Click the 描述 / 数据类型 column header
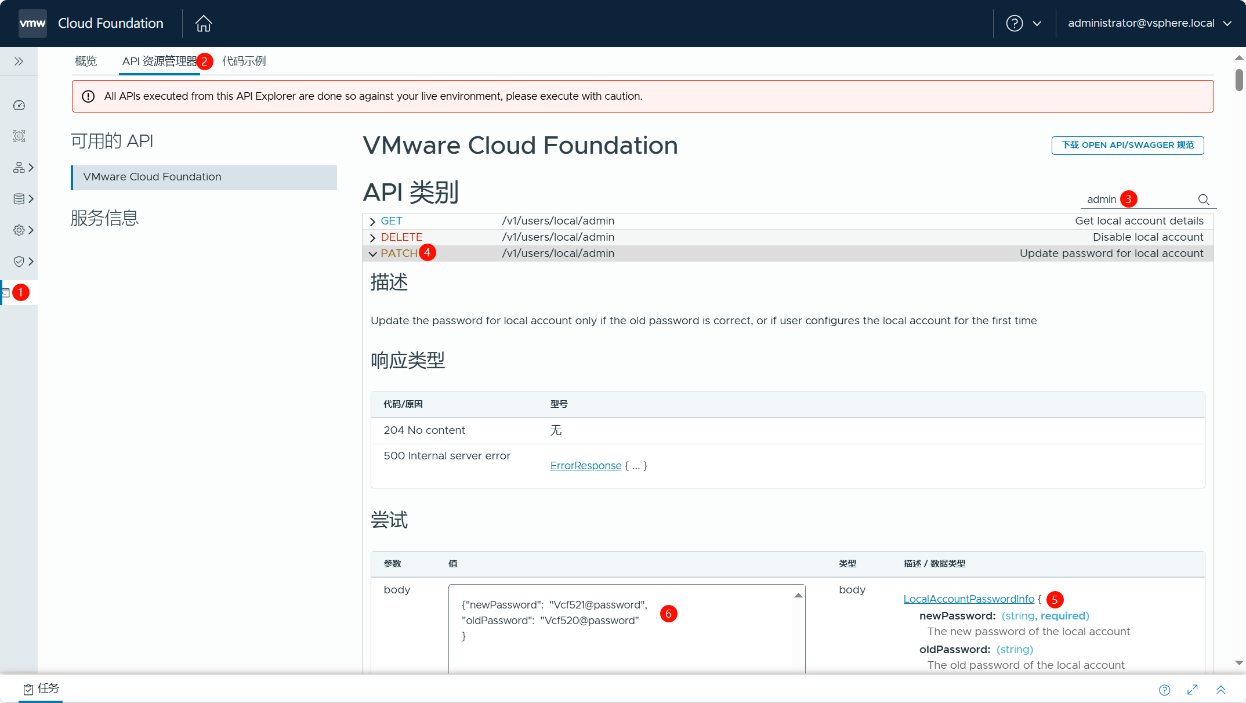The height and width of the screenshot is (703, 1246). tap(934, 564)
